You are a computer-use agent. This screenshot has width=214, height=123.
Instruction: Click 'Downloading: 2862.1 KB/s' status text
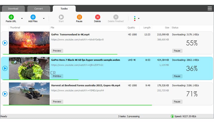coord(186,60)
